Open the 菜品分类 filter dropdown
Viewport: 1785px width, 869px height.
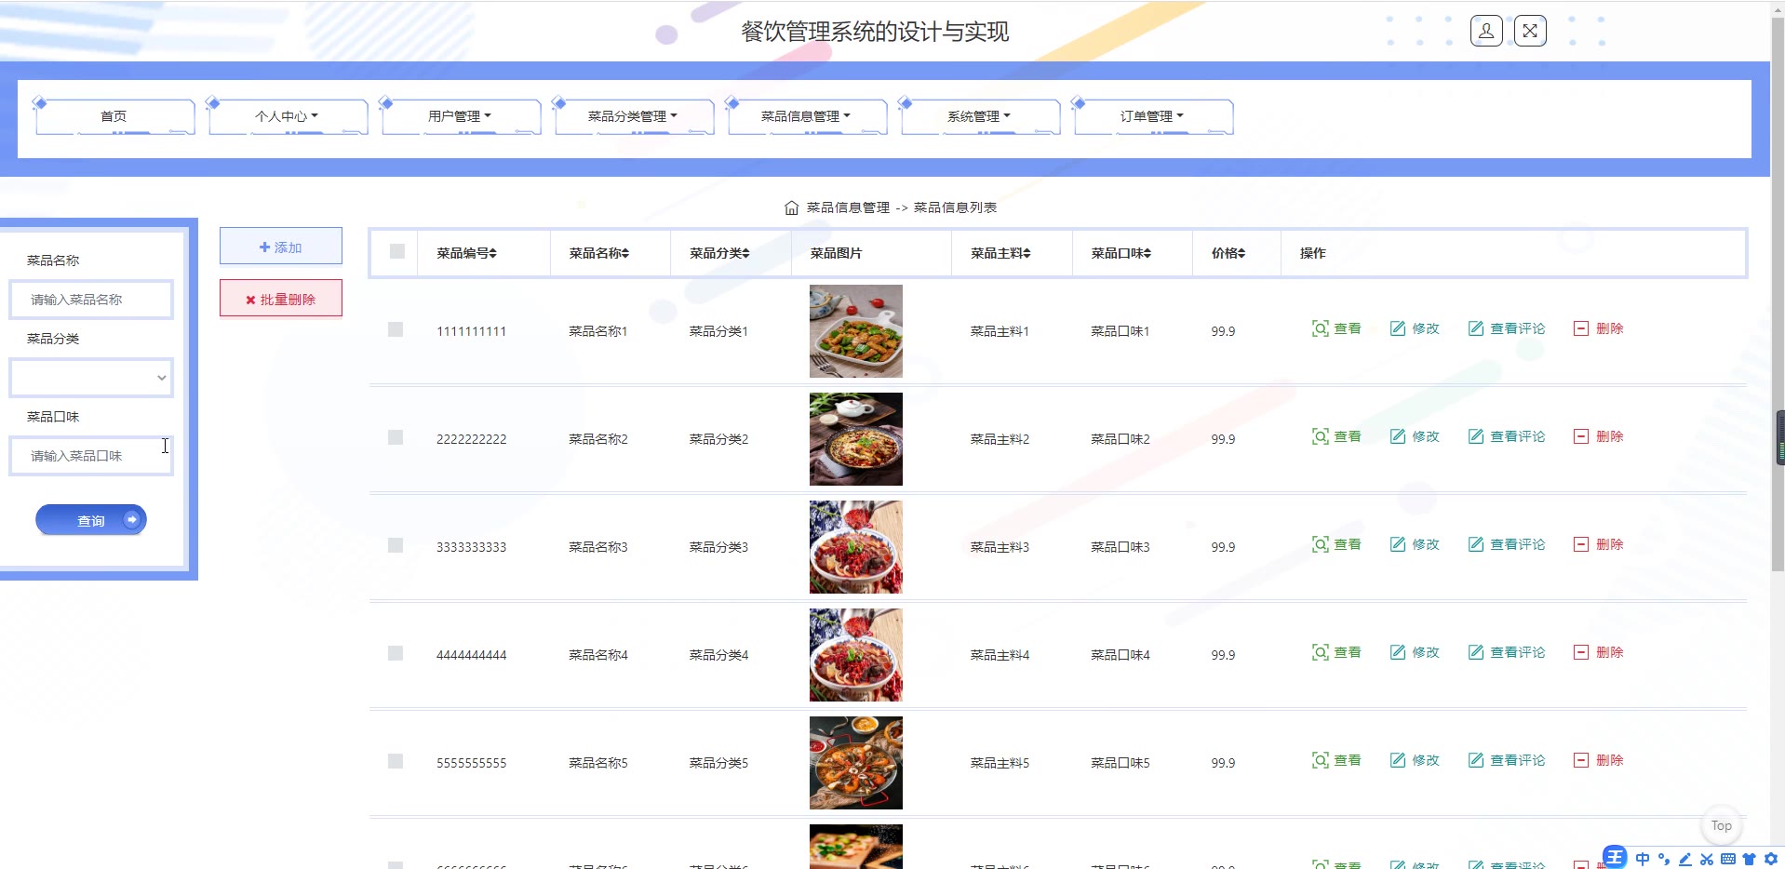pos(91,378)
